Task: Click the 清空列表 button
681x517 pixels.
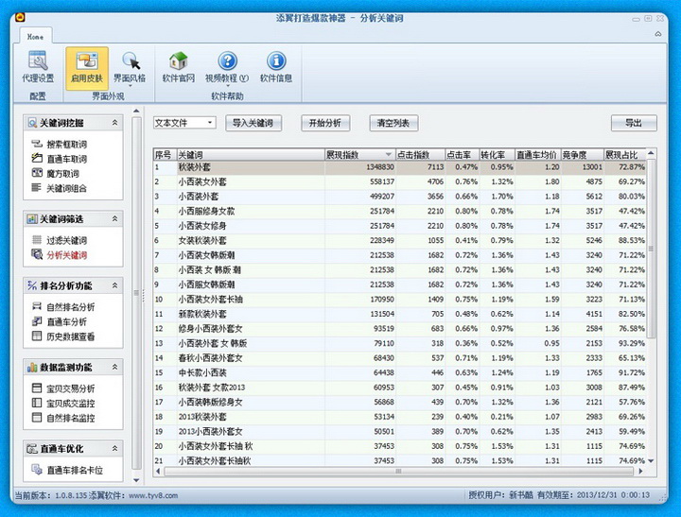Action: (x=393, y=123)
